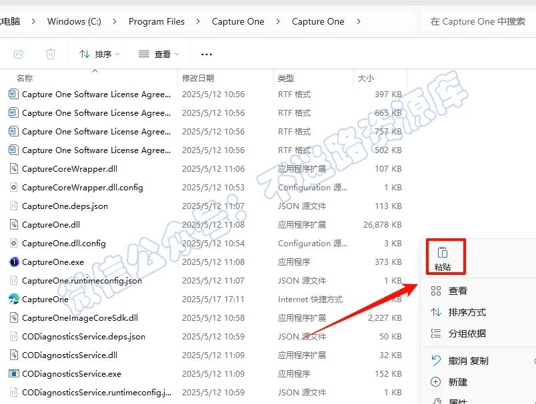Screen dimensions: 536x404
Task: Click the 粘贴 paste button in context menu
Action: 443,259
